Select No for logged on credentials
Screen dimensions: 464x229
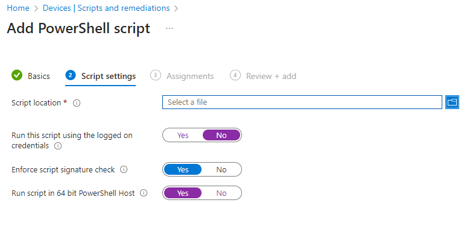pyautogui.click(x=221, y=136)
